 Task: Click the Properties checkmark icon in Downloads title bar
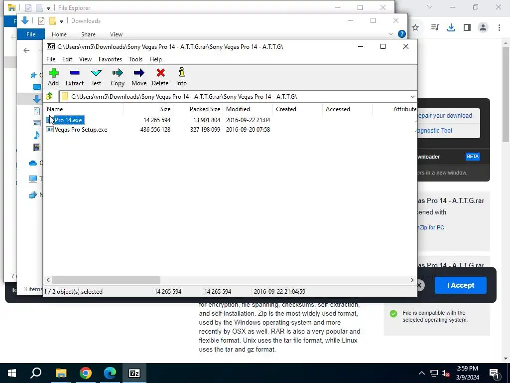pos(41,21)
